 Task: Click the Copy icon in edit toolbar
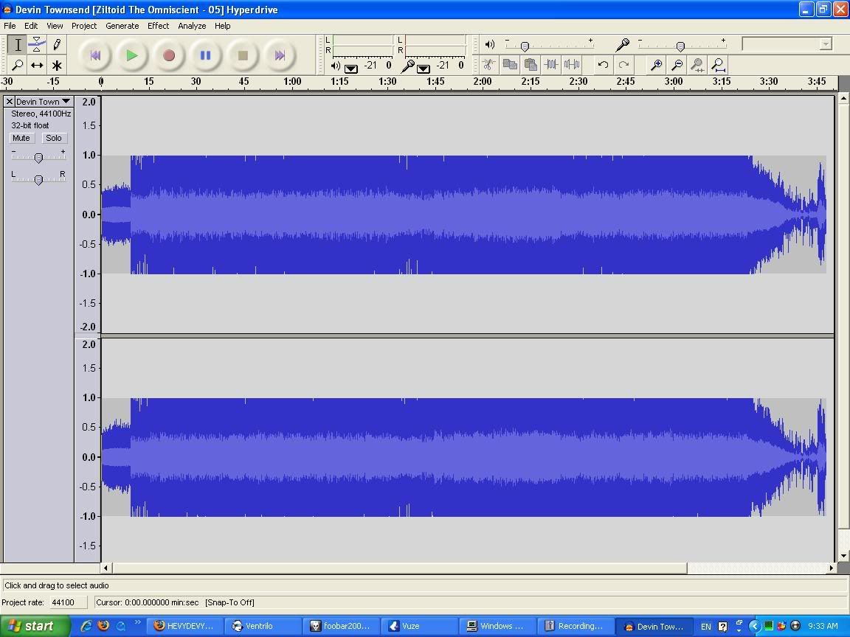(x=510, y=65)
